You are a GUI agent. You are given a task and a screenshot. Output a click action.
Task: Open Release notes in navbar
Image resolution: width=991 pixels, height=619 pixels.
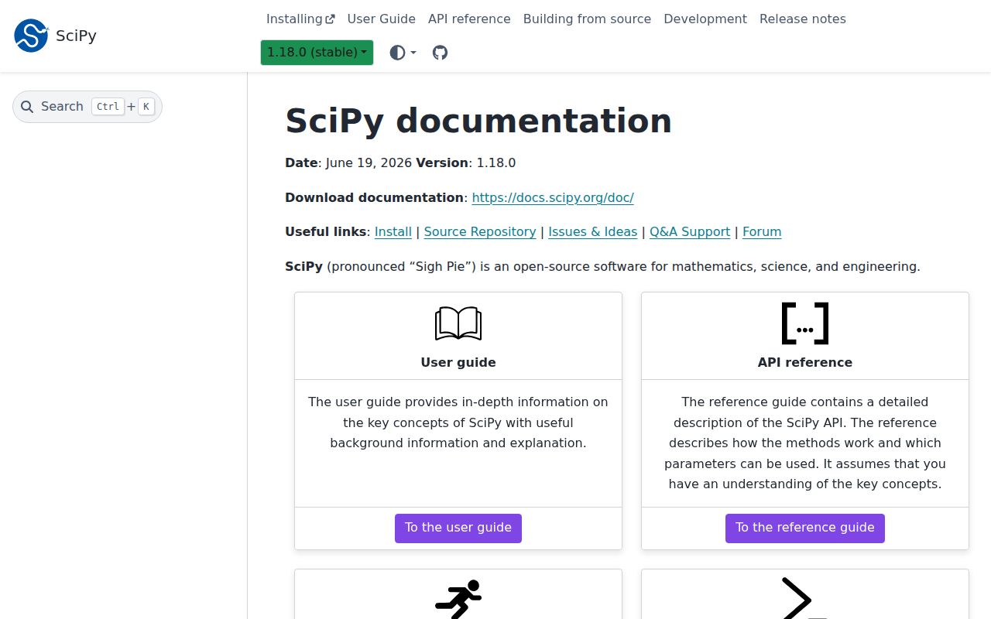[x=803, y=19]
